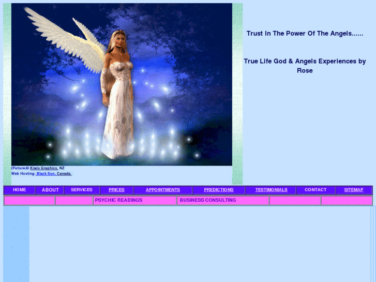This screenshot has width=376, height=282.
Task: View the SITEMAP page
Action: (354, 190)
